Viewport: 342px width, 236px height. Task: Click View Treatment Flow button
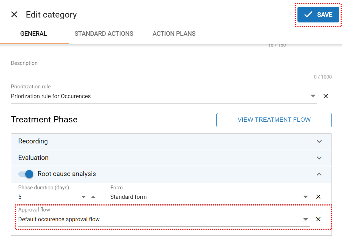(x=274, y=120)
